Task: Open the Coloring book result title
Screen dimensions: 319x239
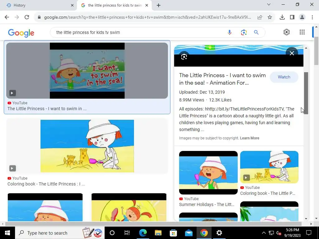Action: pyautogui.click(x=46, y=184)
